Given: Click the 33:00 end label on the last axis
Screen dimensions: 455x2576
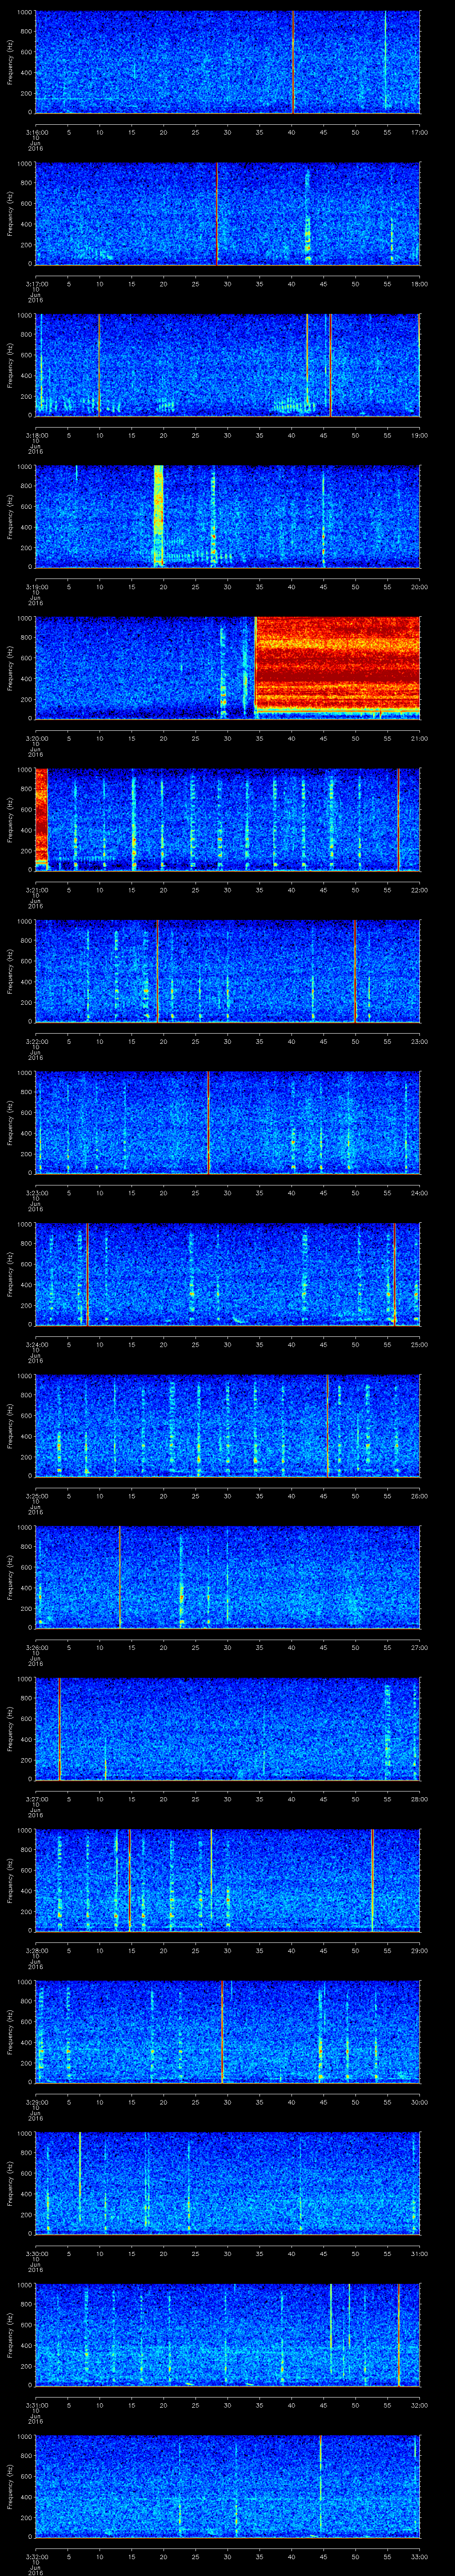Looking at the screenshot, I should (x=420, y=2557).
